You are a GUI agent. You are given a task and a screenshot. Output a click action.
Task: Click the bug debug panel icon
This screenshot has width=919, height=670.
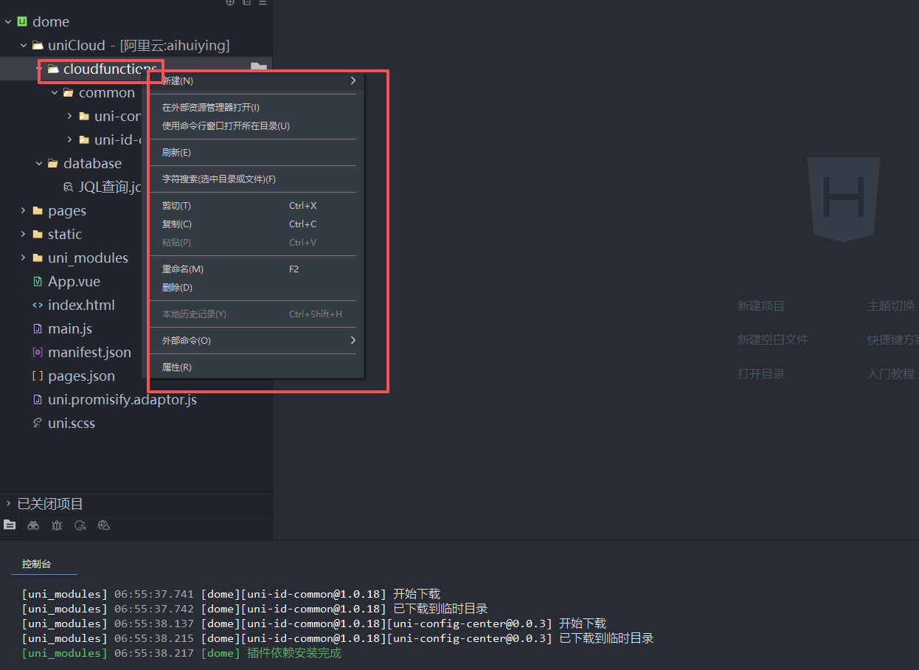57,525
